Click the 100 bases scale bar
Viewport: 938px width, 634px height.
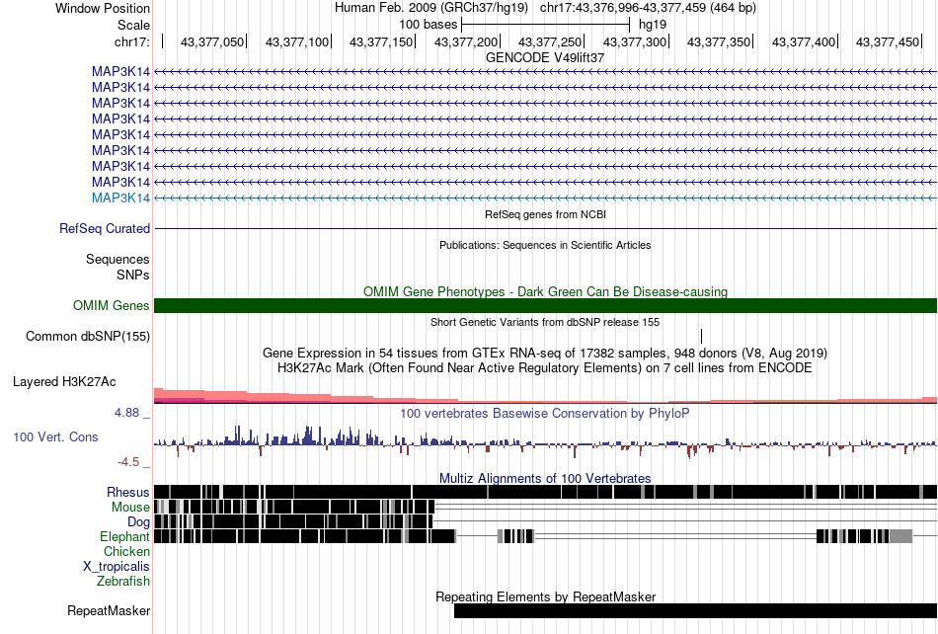coord(546,25)
